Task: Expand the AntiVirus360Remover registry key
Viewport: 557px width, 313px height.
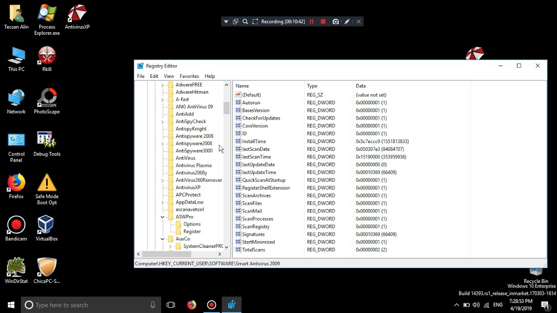Action: pos(163,180)
